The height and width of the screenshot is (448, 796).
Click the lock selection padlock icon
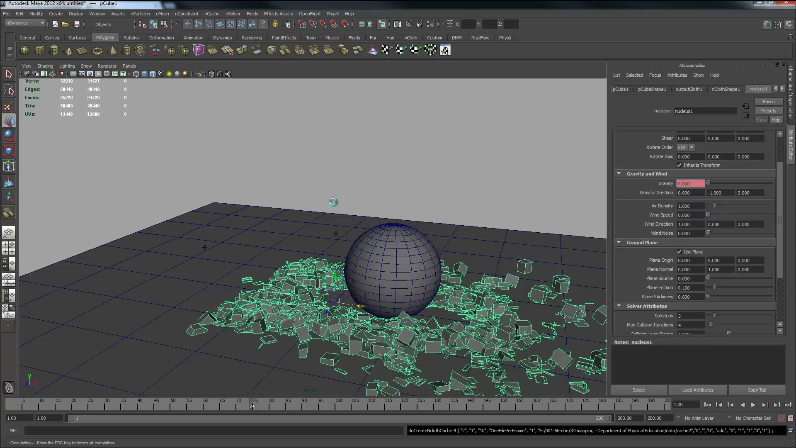(x=275, y=24)
